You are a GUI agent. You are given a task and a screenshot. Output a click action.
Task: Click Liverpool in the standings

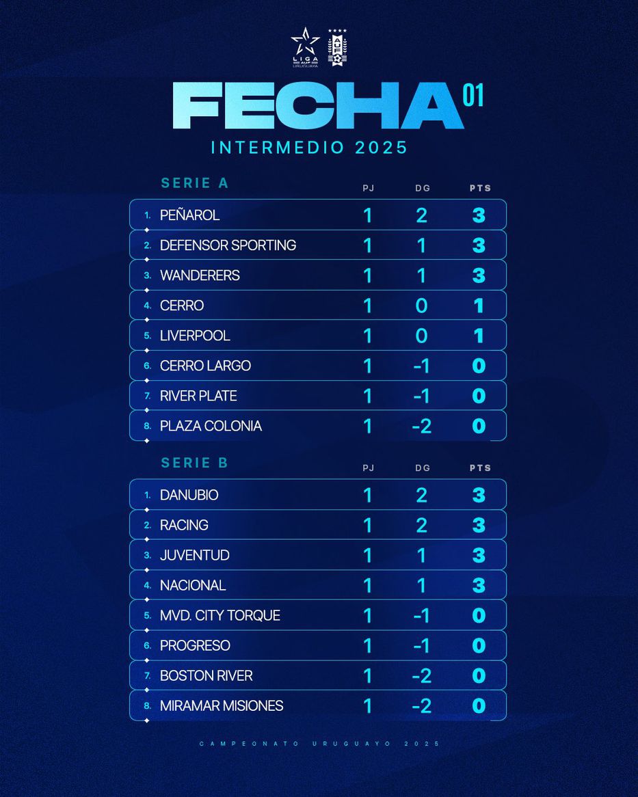(x=195, y=336)
